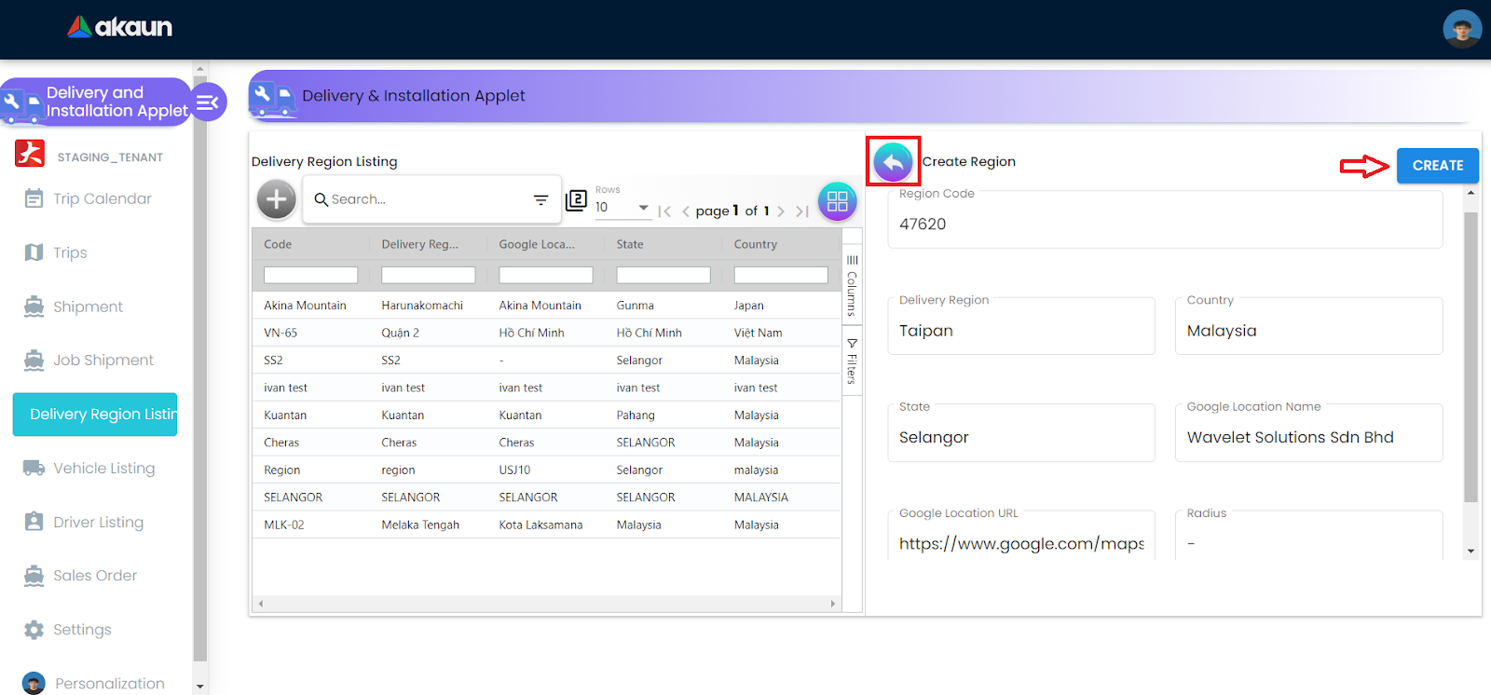This screenshot has height=695, width=1491.
Task: Open Trip Calendar in sidebar
Action: [x=102, y=198]
